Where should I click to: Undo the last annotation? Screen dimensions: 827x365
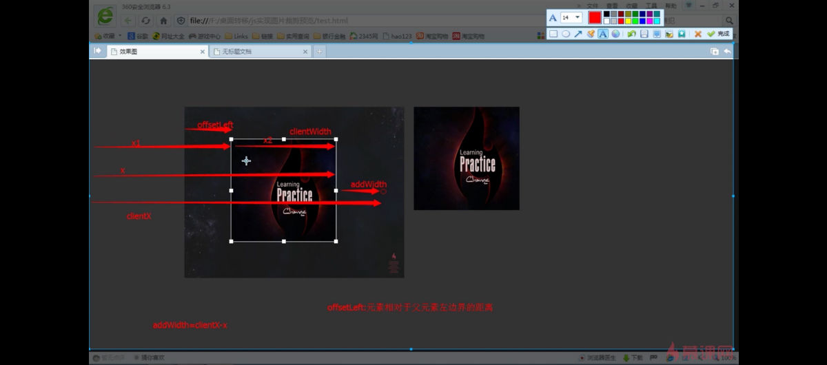point(631,34)
